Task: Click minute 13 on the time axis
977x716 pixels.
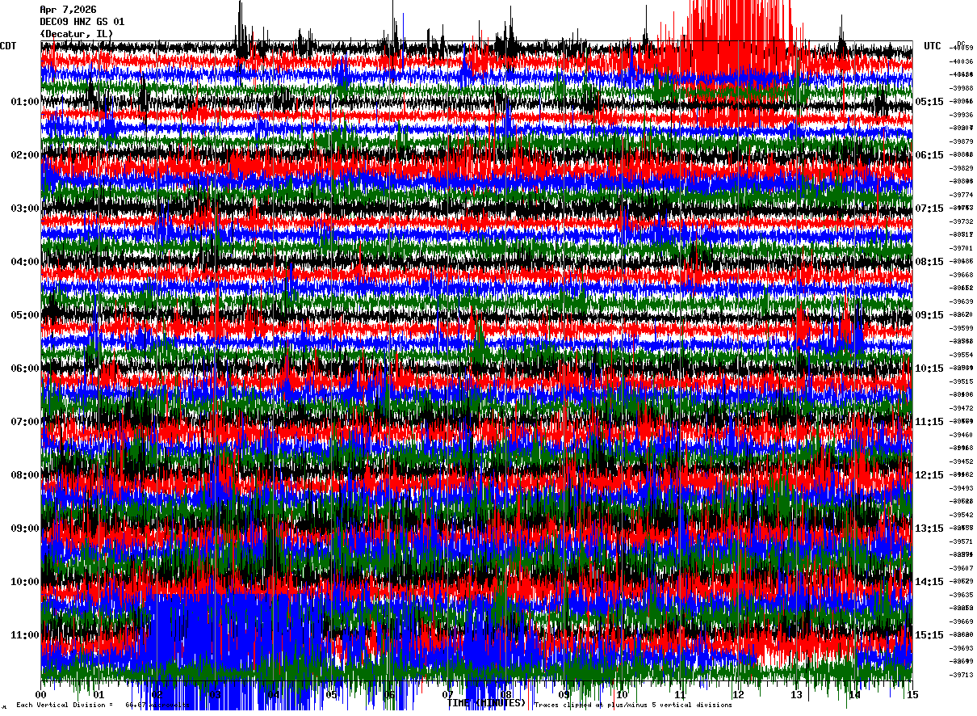Action: [x=797, y=695]
